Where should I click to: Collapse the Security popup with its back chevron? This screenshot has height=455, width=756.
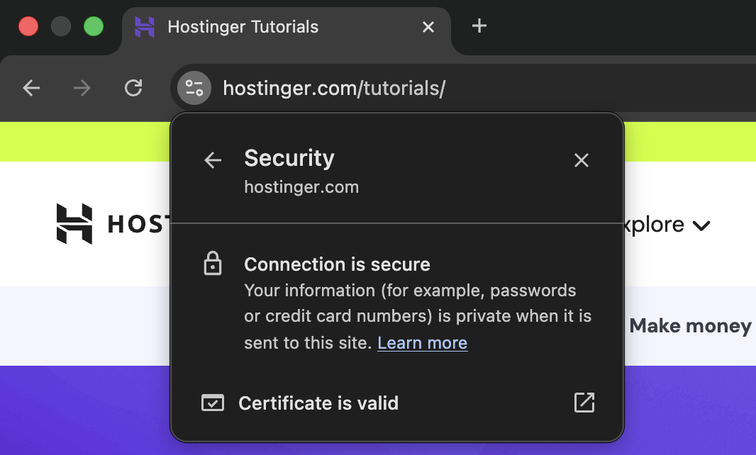pyautogui.click(x=212, y=160)
